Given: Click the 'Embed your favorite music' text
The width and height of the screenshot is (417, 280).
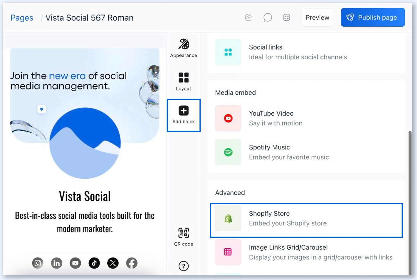Looking at the screenshot, I should [289, 157].
